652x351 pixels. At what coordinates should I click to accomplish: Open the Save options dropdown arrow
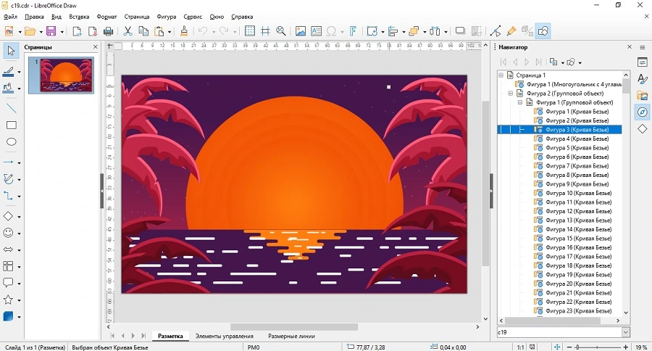coord(62,32)
